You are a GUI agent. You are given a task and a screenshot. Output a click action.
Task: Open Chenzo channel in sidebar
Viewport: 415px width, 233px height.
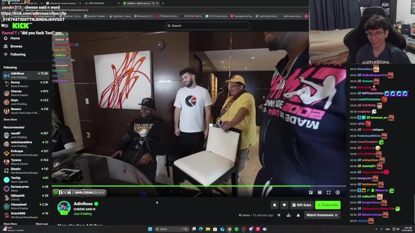click(x=26, y=93)
